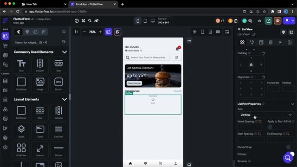Toggle padding lock icon
297x167 pixels.
251,65
